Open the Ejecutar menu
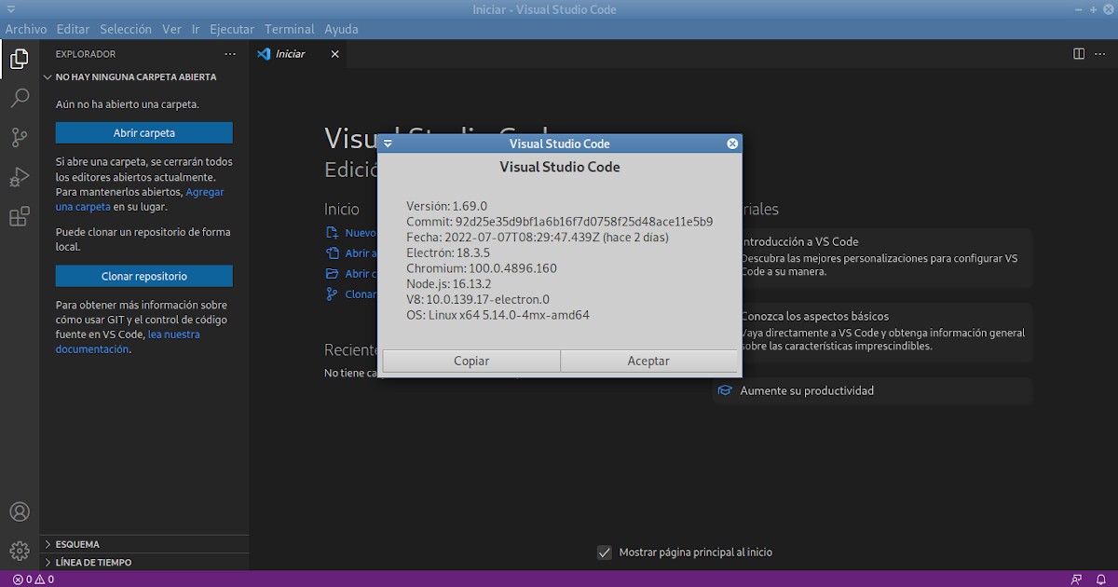The width and height of the screenshot is (1118, 587). (232, 29)
